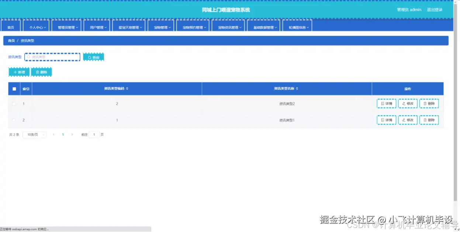Click 退出登录 to log out
The height and width of the screenshot is (232, 460).
click(435, 10)
